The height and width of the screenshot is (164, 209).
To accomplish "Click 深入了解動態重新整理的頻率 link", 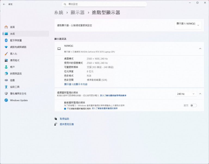I will coord(105,108).
